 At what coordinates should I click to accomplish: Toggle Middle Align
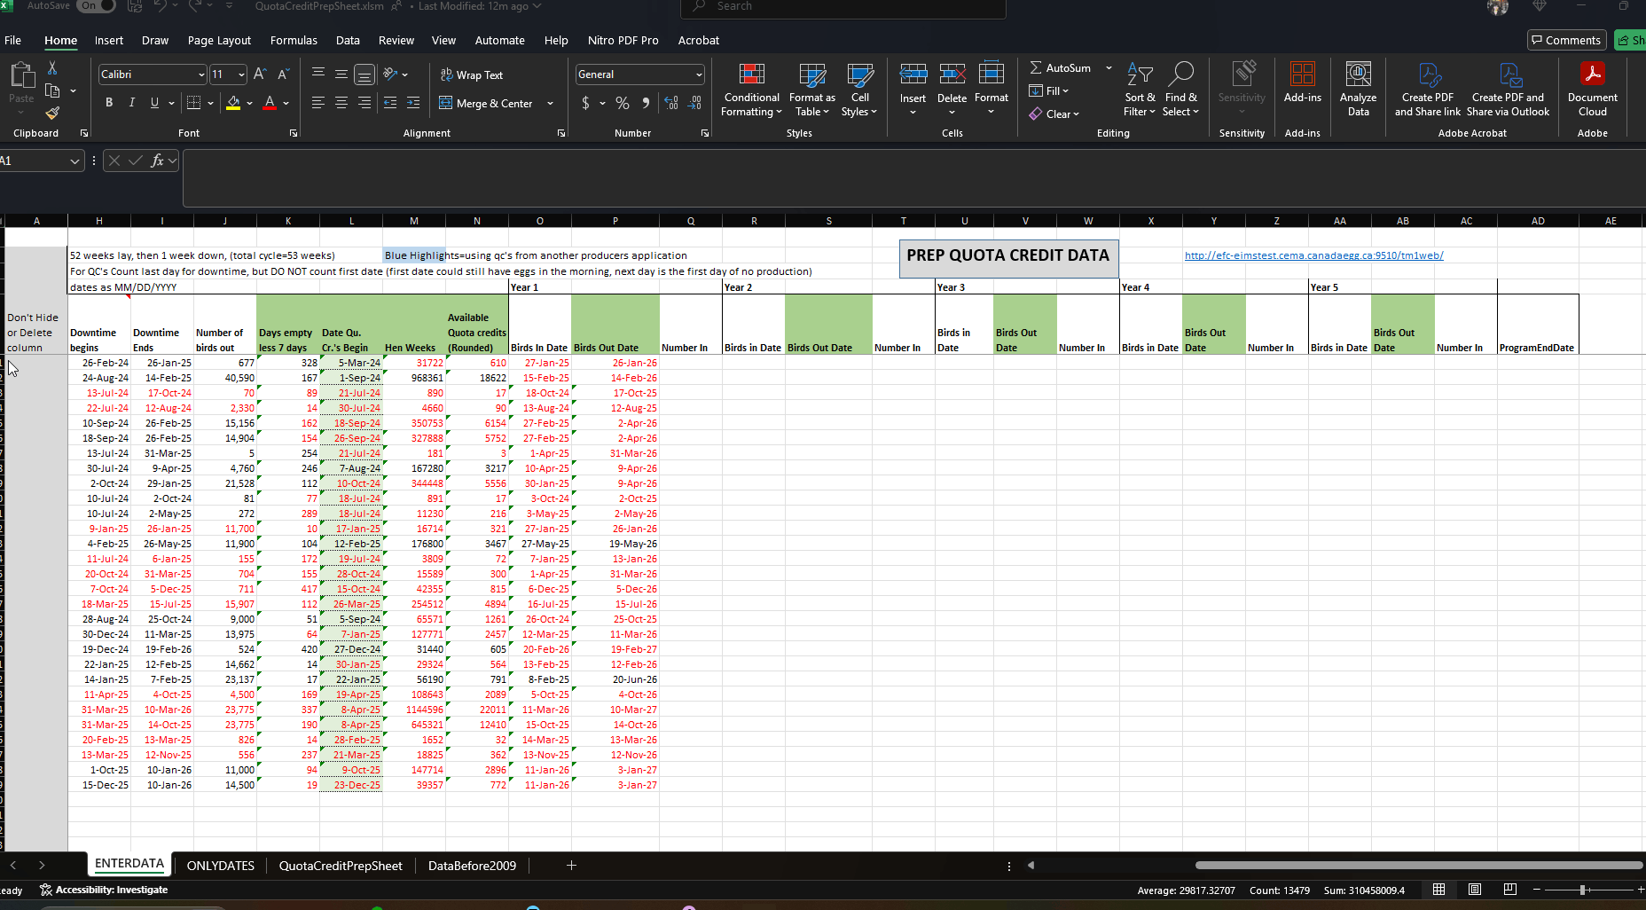click(x=341, y=75)
